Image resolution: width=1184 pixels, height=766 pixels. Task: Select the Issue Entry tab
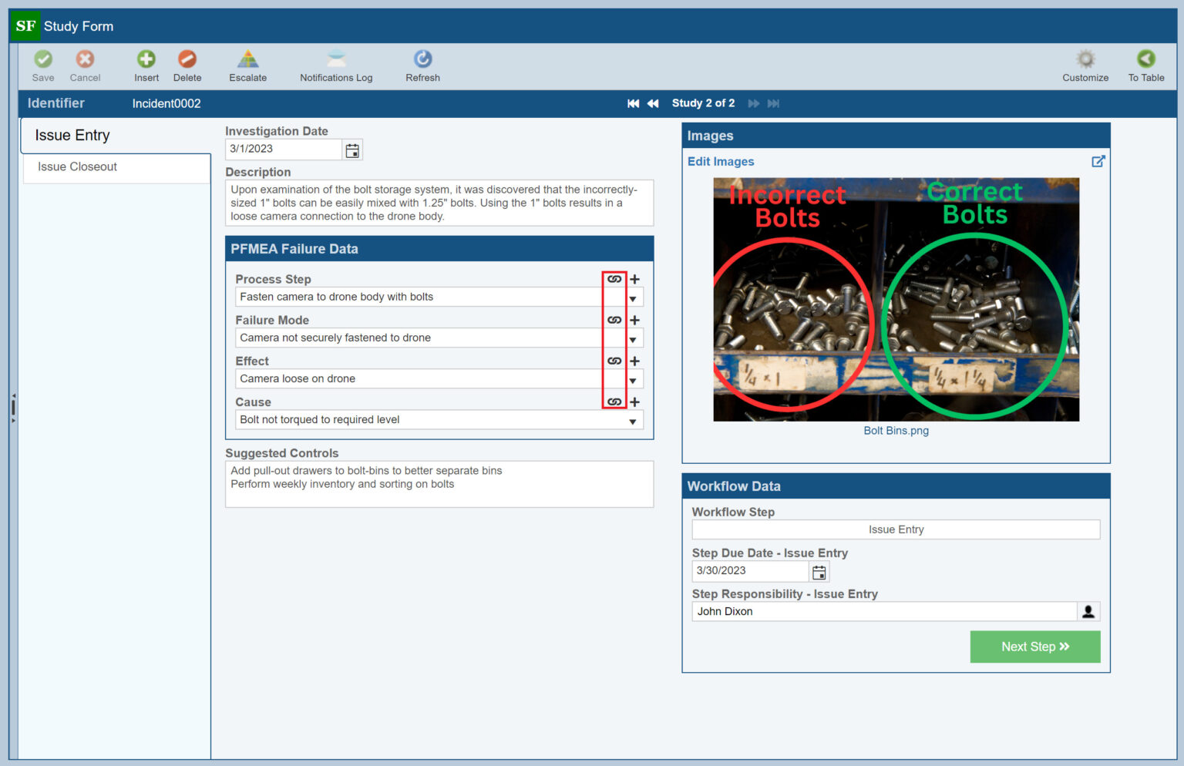(72, 136)
